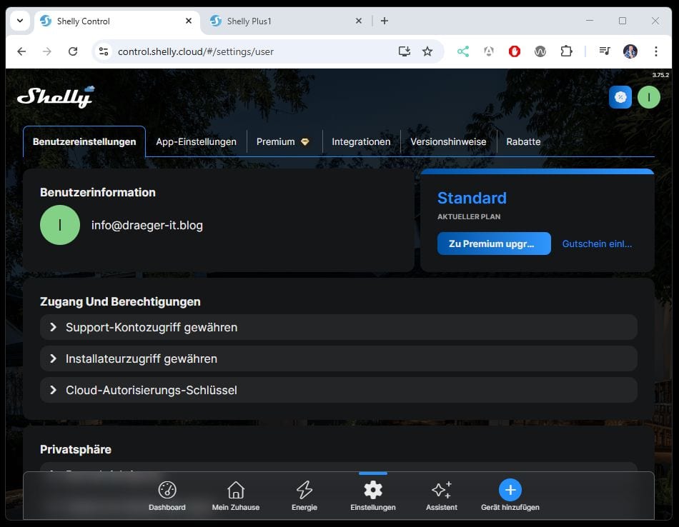Click the Gutschein einlösen link
This screenshot has width=679, height=527.
(x=597, y=244)
